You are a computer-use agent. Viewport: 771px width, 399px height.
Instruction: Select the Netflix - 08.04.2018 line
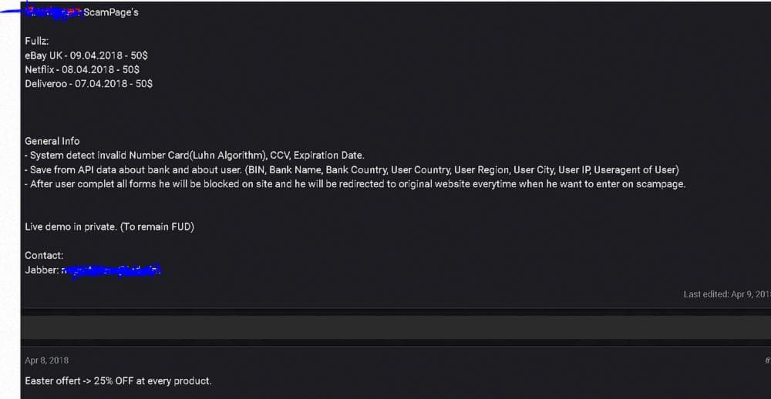click(82, 70)
